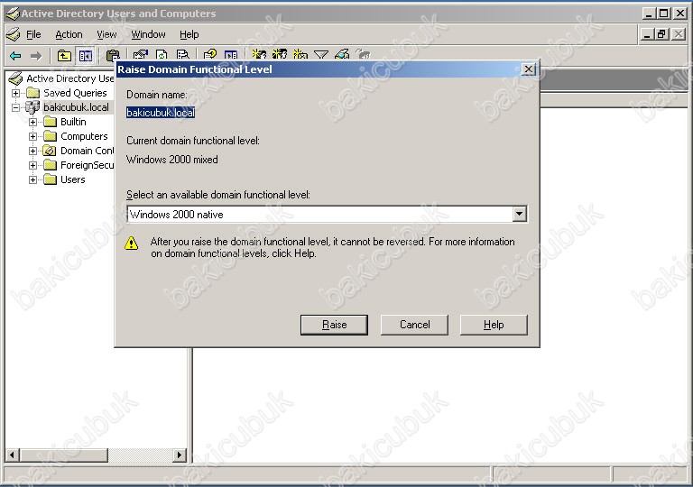This screenshot has width=693, height=487.
Task: Click the selected bakicubuk.local domain name field
Action: [161, 113]
